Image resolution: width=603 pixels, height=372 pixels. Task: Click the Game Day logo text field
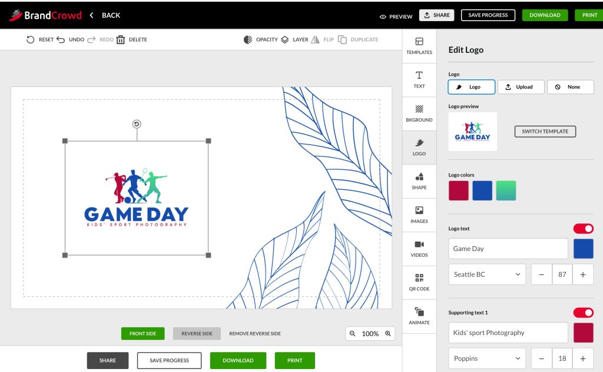click(x=508, y=249)
